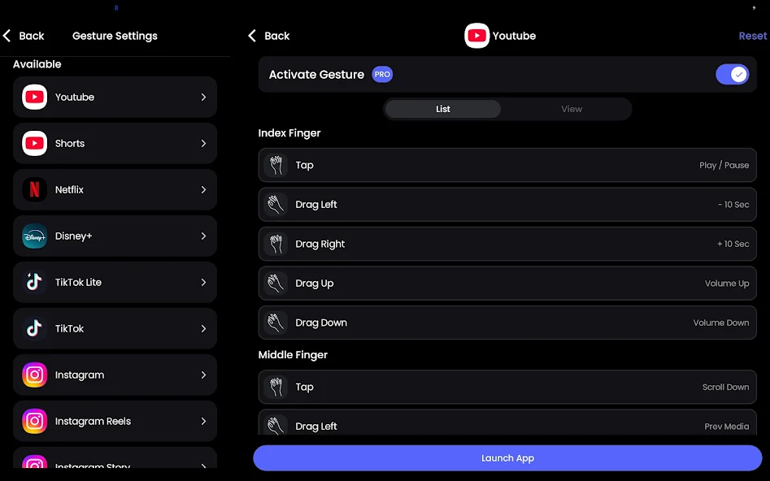Disable the Activate Gesture switch
Viewport: 770px width, 481px height.
coord(732,75)
